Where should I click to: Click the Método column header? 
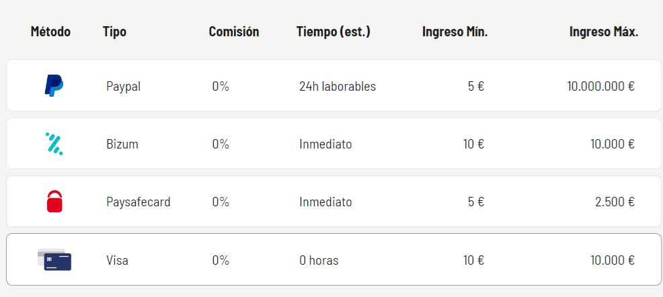[50, 32]
